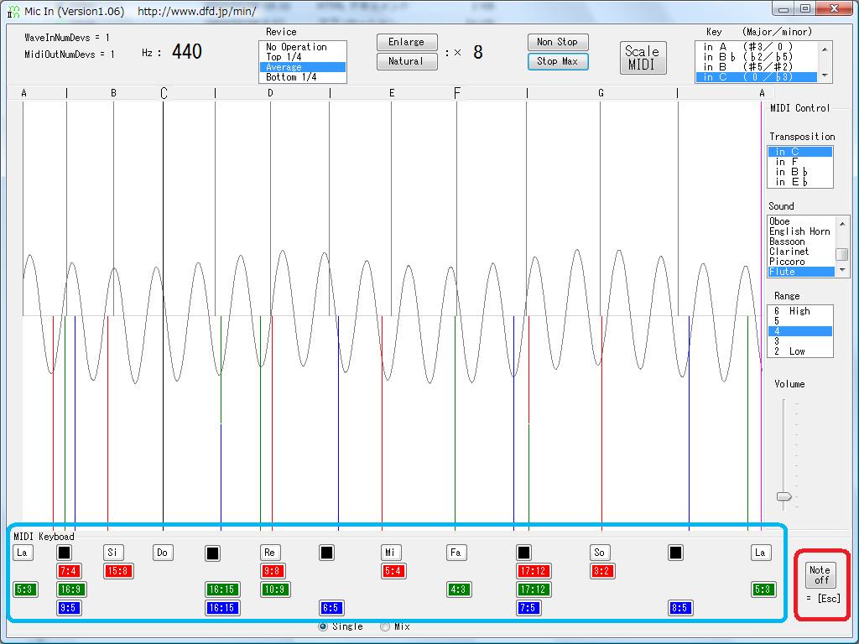Play the rightmost La key
The image size is (859, 644).
(761, 553)
